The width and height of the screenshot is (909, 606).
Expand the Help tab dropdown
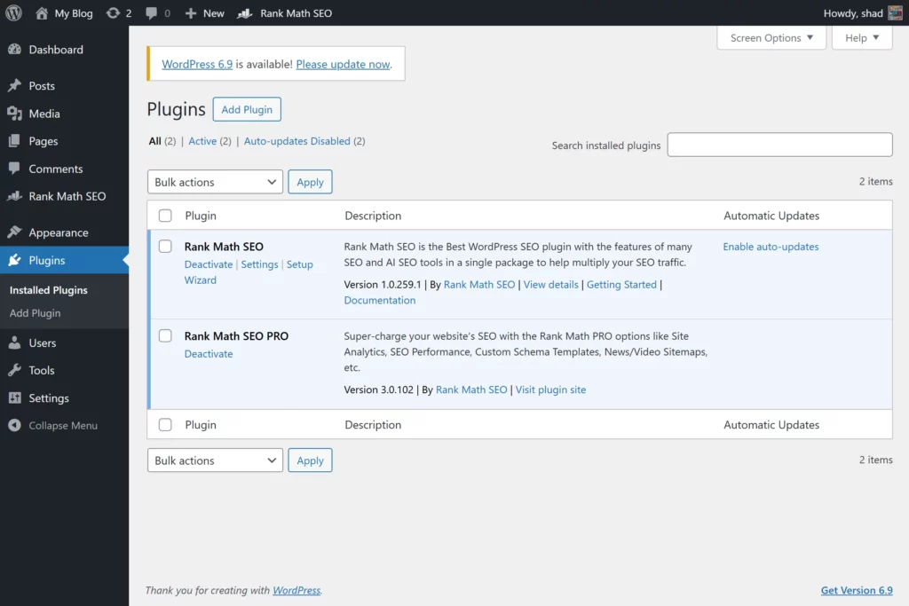tap(862, 38)
